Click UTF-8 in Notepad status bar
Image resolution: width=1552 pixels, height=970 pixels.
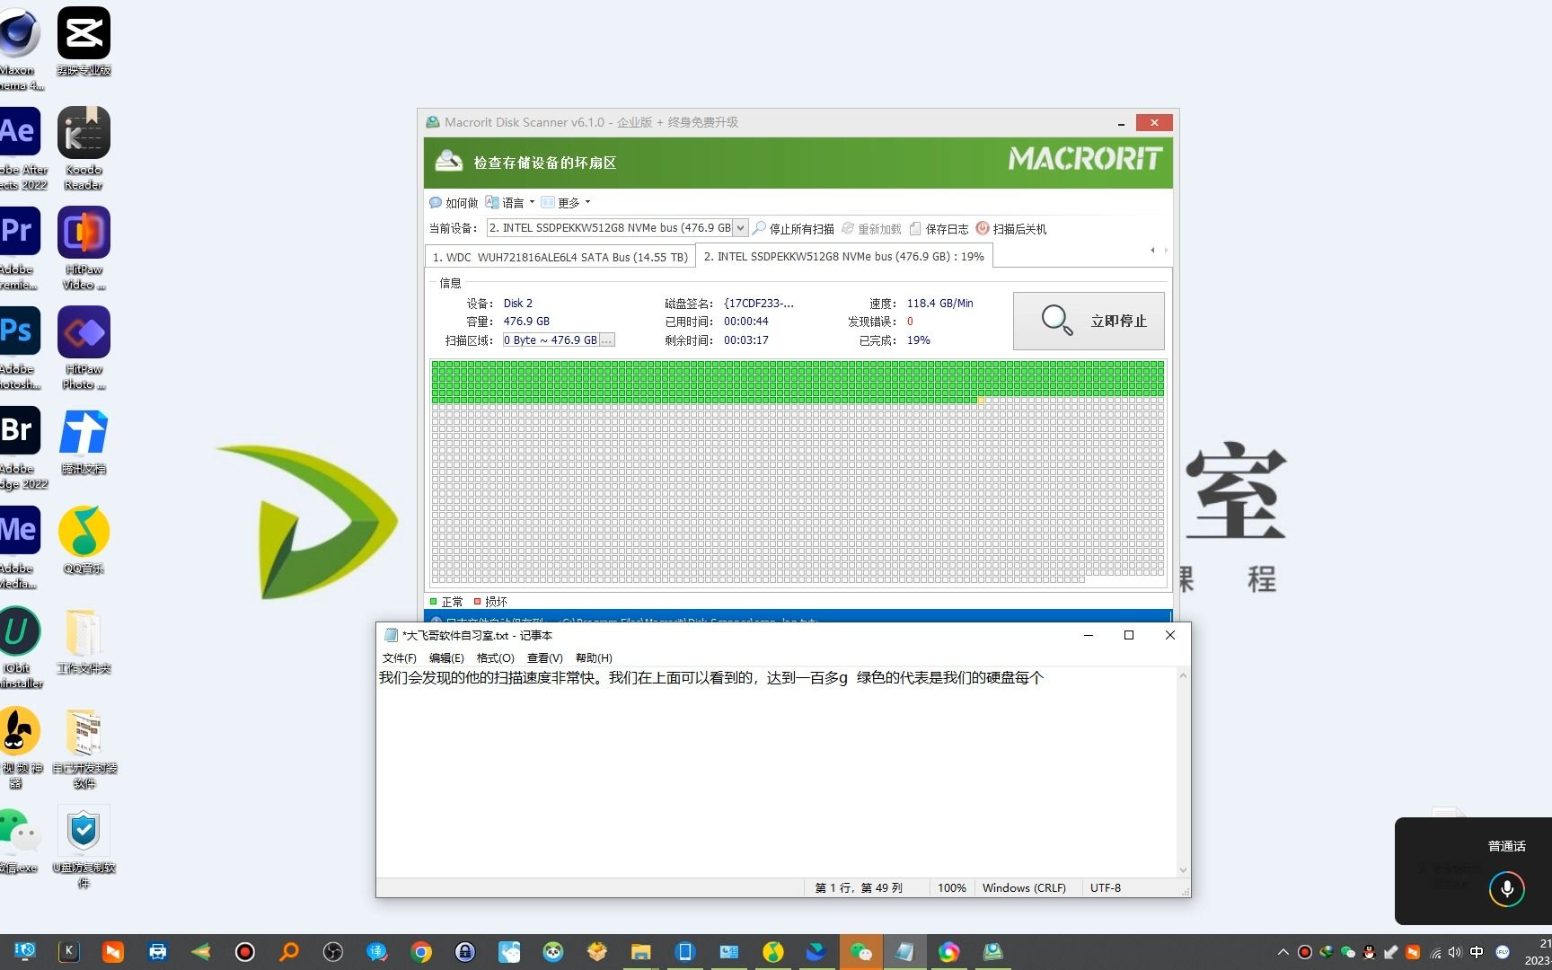click(x=1106, y=887)
